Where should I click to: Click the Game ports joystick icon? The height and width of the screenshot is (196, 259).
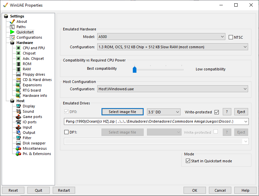click(x=18, y=117)
